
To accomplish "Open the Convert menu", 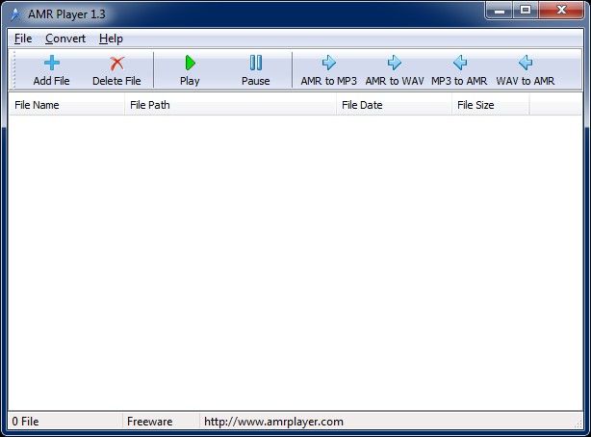I will (65, 39).
